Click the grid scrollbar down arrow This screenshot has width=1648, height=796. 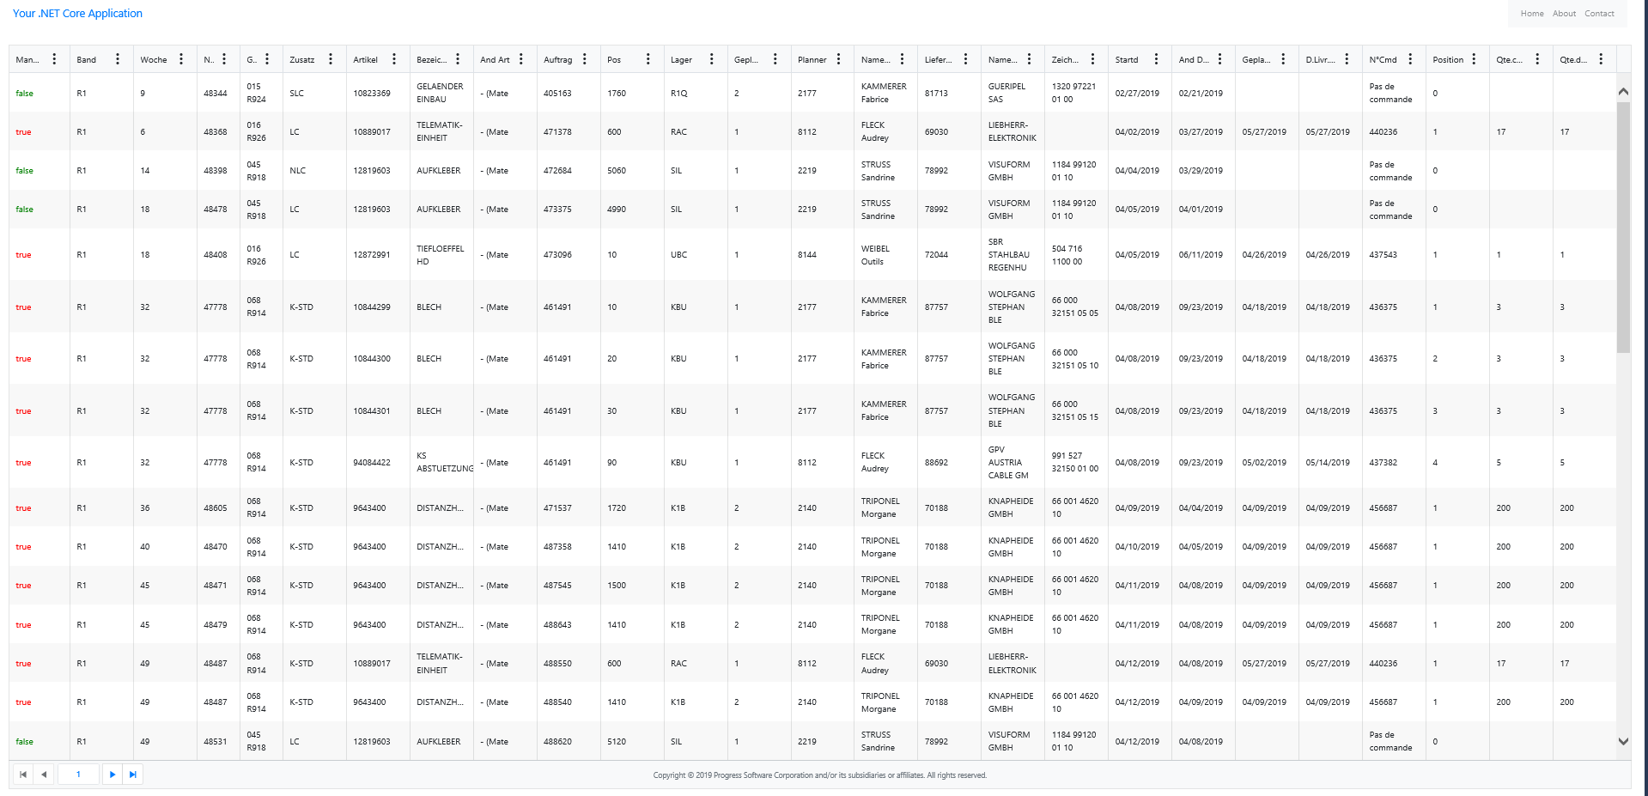(x=1623, y=741)
